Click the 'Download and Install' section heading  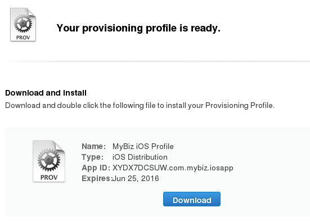coord(46,93)
